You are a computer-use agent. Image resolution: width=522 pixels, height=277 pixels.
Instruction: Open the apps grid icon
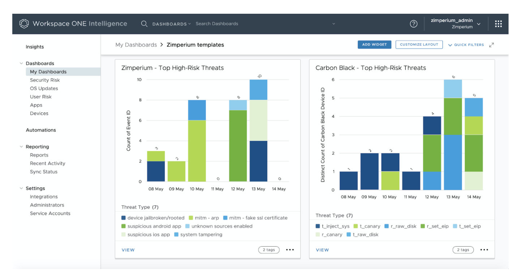[499, 24]
